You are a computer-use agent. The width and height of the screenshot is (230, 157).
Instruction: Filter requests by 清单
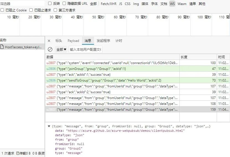(x=192, y=4)
